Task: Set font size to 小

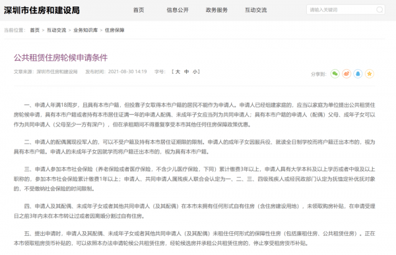Action: pos(195,72)
